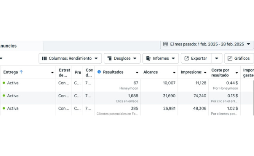This screenshot has width=254, height=156.
Task: Open the Impresiones column options arrow
Action: click(x=205, y=73)
